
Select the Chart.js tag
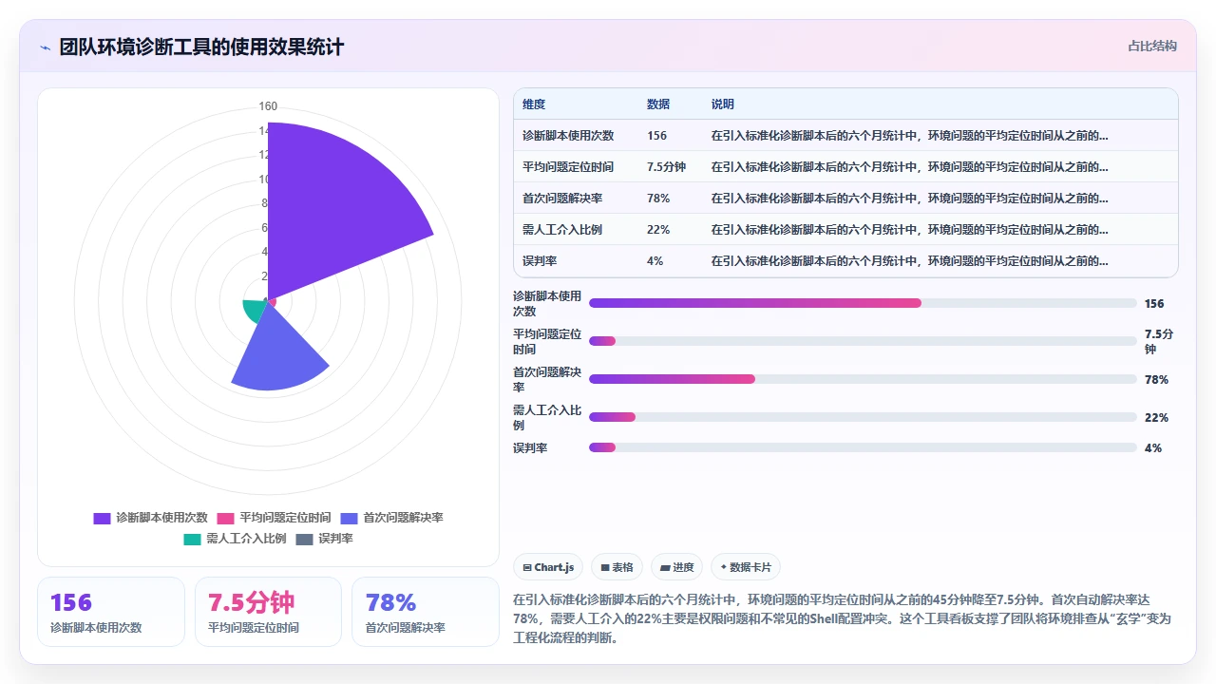pos(548,567)
